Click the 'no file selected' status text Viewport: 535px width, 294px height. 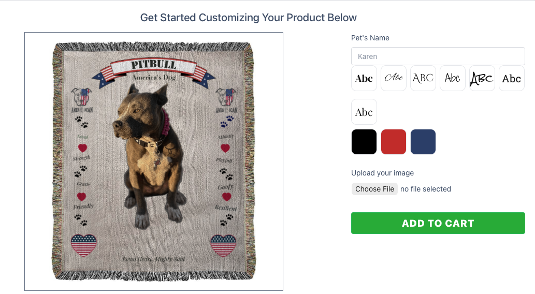tap(426, 189)
